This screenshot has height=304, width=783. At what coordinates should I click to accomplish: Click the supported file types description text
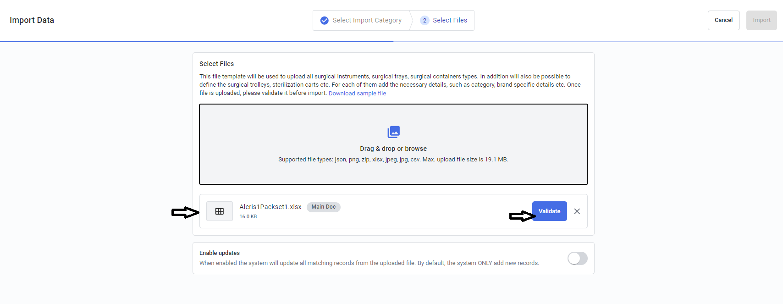[393, 160]
